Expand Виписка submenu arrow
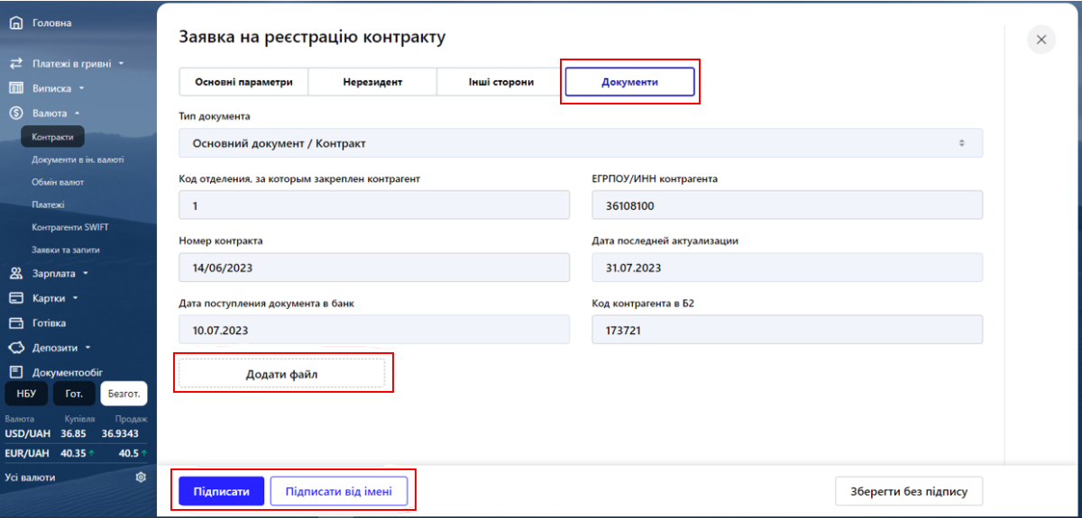1082x518 pixels. point(81,88)
